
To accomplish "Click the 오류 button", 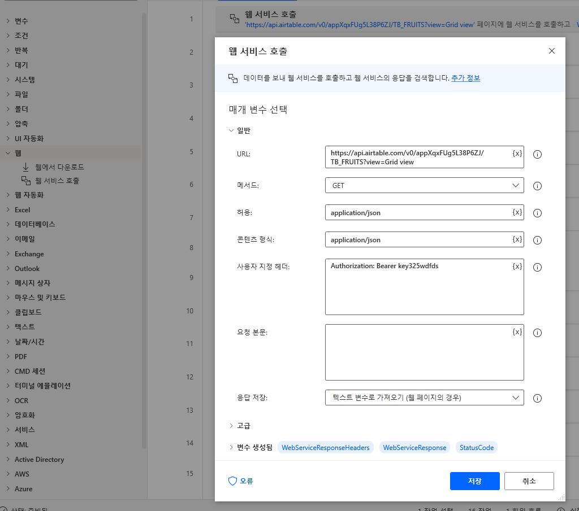I will pyautogui.click(x=241, y=481).
